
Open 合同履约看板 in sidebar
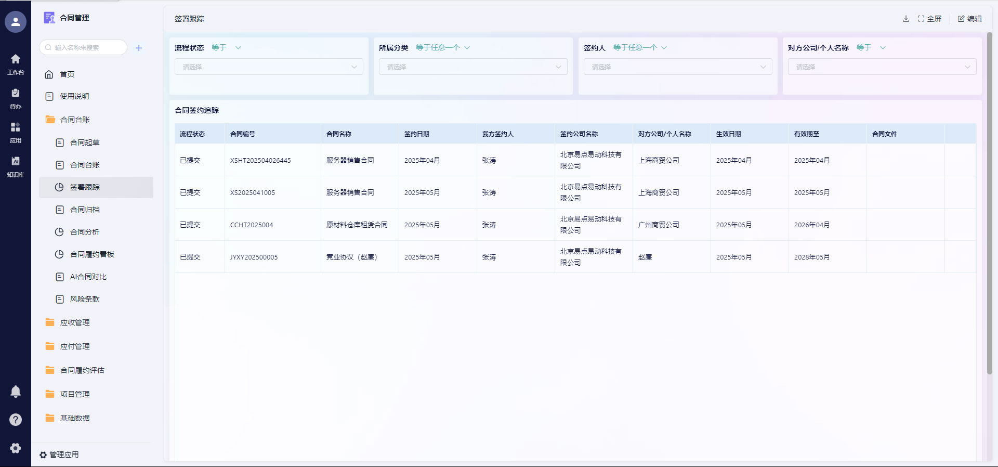[x=92, y=254]
